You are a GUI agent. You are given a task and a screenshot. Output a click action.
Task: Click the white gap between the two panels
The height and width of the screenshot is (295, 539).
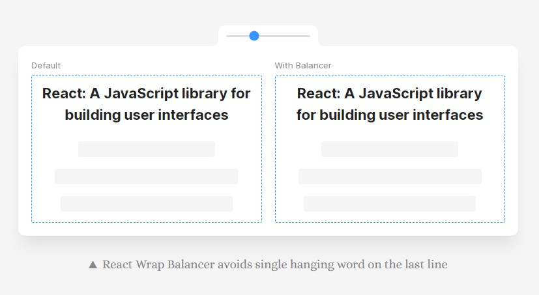pyautogui.click(x=269, y=150)
